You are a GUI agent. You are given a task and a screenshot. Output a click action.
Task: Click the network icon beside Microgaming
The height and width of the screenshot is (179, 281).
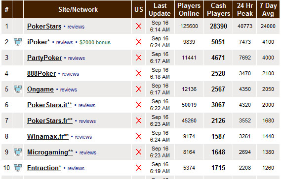pyautogui.click(x=18, y=152)
